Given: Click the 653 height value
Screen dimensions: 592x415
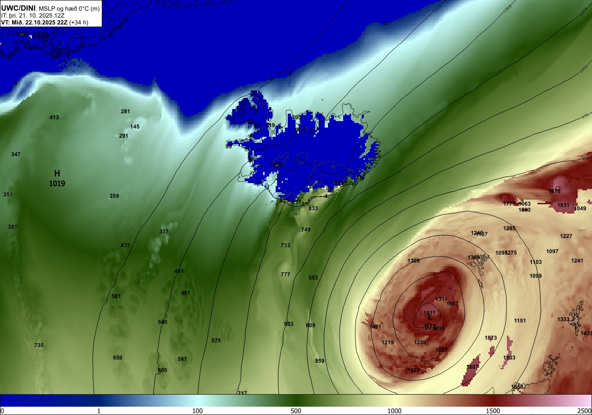Looking at the screenshot, I should coord(289,324).
